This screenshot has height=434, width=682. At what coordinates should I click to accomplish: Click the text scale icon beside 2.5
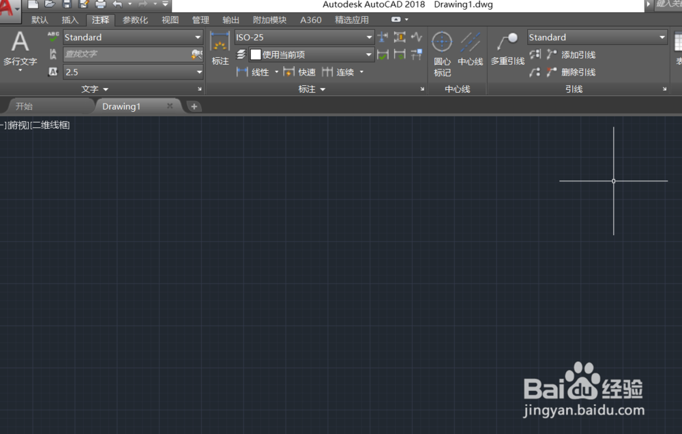click(x=53, y=72)
